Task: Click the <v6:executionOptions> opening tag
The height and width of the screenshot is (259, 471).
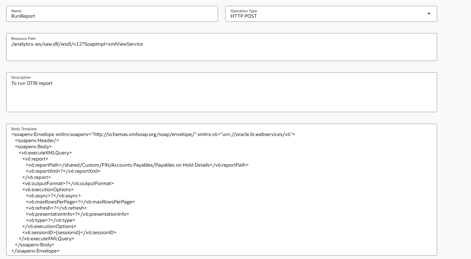Action: [48, 189]
